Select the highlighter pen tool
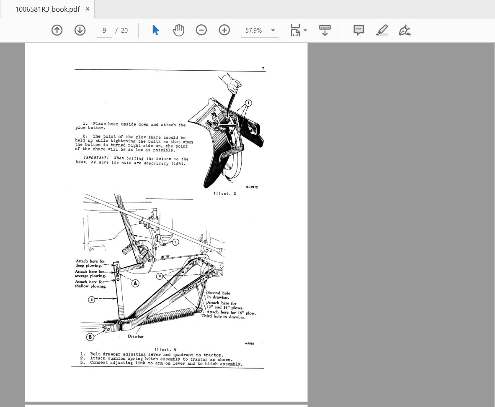 pos(382,30)
